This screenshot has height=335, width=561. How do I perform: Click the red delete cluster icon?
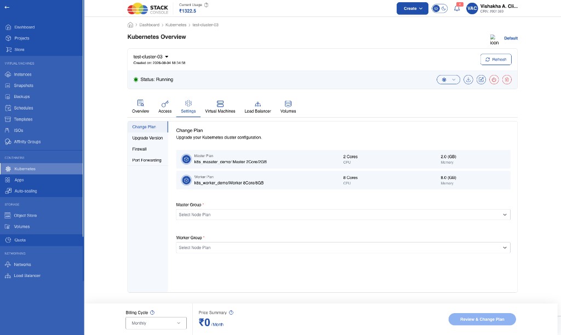(x=507, y=80)
